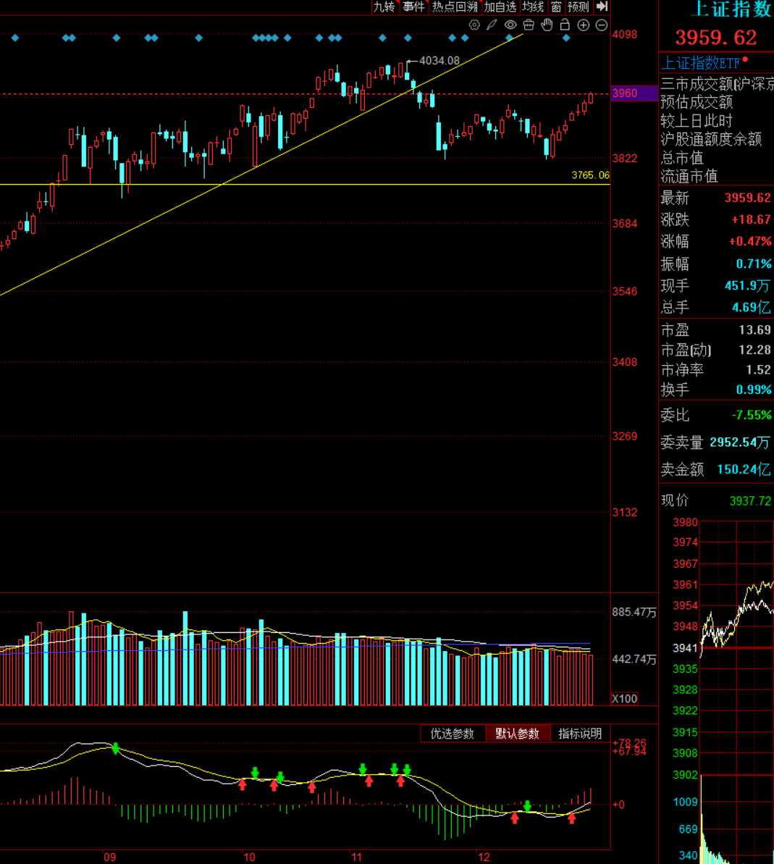The height and width of the screenshot is (864, 774).
Task: Open 指标说明 indicator description
Action: (x=580, y=734)
